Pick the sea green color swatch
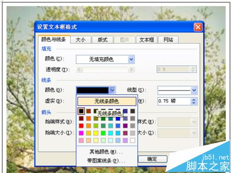The image size is (231, 173). pos(103,126)
